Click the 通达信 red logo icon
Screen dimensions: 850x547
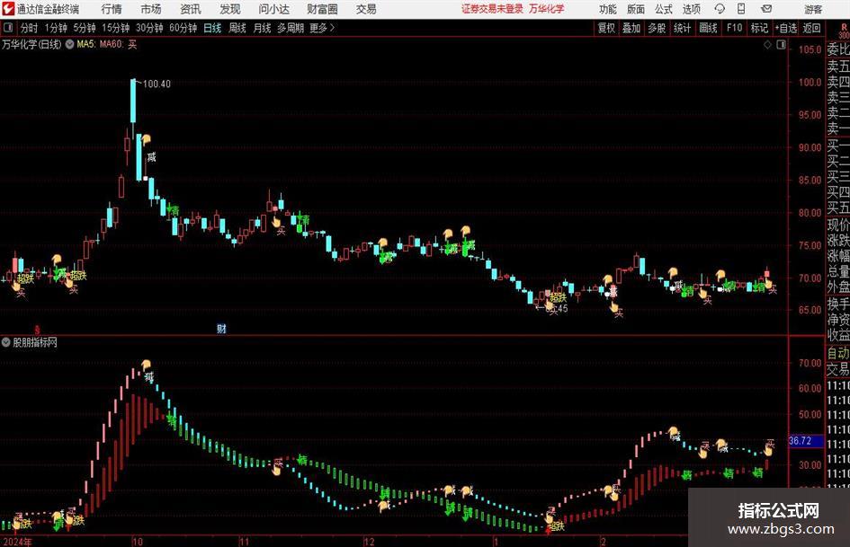[8, 9]
